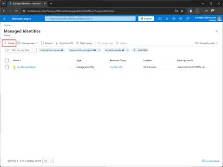Open the Group by none dropdown

point(206,43)
